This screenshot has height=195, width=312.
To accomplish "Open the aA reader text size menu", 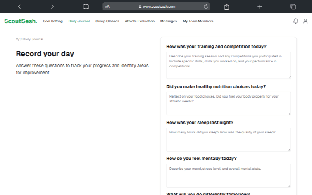I will point(107,7).
